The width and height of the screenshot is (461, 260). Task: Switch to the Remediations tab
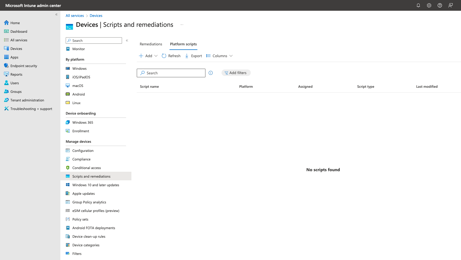(151, 44)
